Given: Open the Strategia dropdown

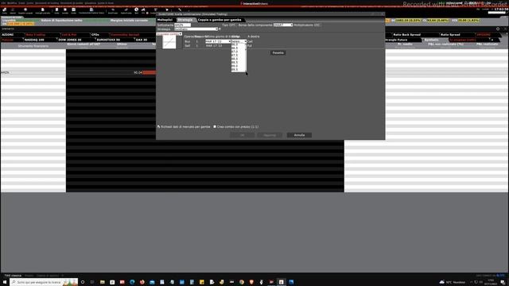Looking at the screenshot, I should (196, 29).
